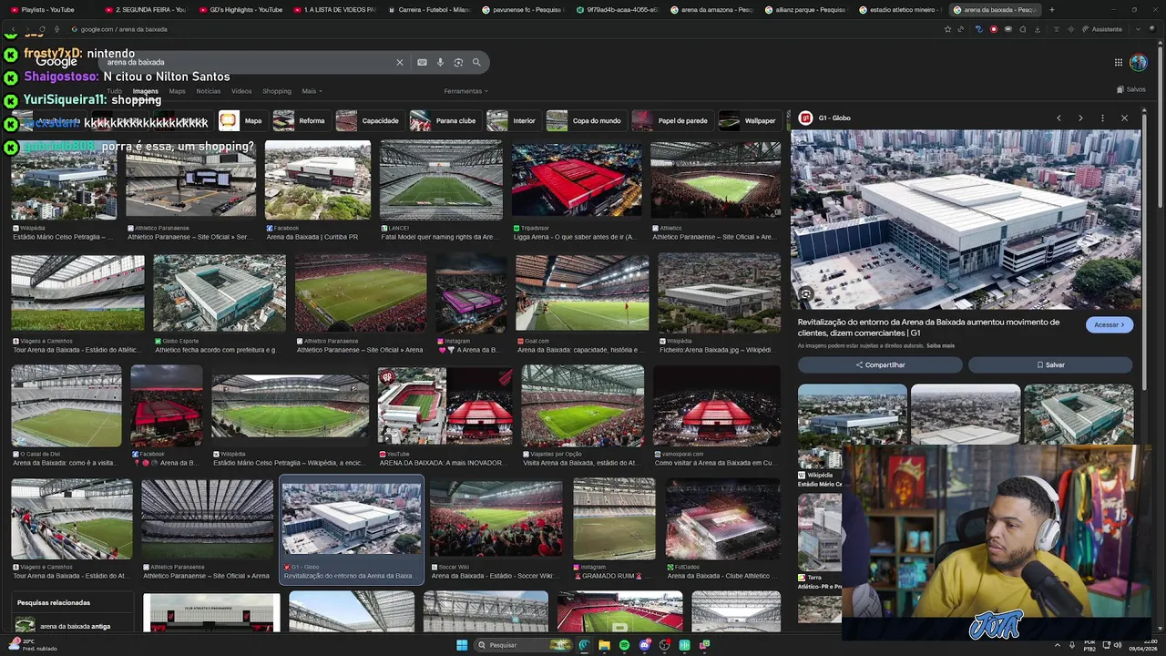1166x656 pixels.
Task: Open the Google account avatar
Action: [x=1139, y=62]
